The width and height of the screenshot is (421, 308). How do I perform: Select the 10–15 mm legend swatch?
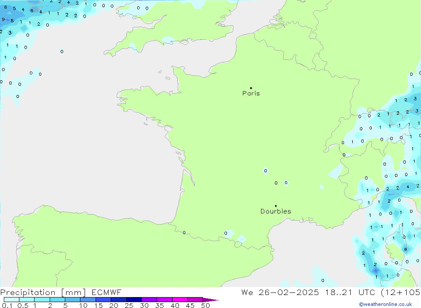click(x=88, y=300)
